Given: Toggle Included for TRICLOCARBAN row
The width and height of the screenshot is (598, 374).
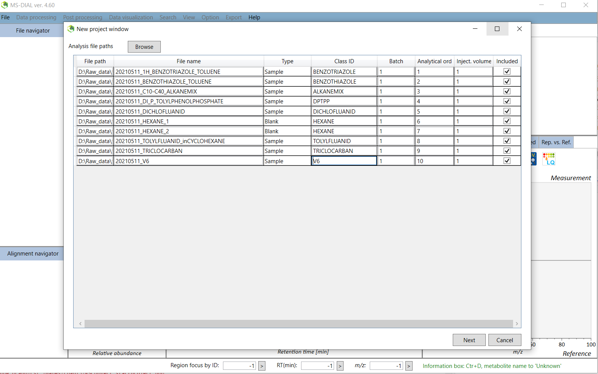Looking at the screenshot, I should click(507, 151).
